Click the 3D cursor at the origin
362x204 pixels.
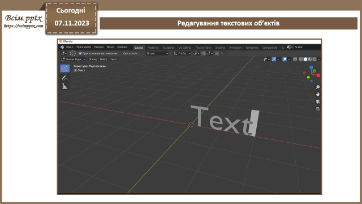point(191,125)
